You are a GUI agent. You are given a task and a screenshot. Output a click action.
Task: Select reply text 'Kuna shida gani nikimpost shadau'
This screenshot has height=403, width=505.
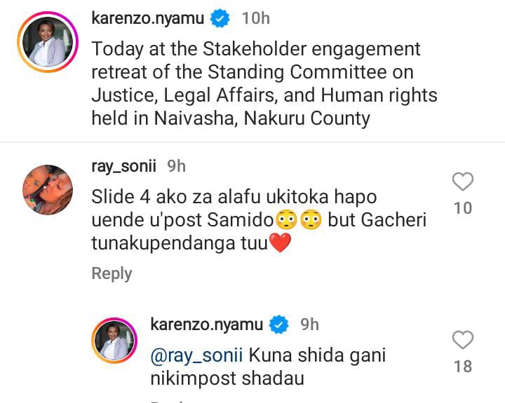tap(268, 367)
